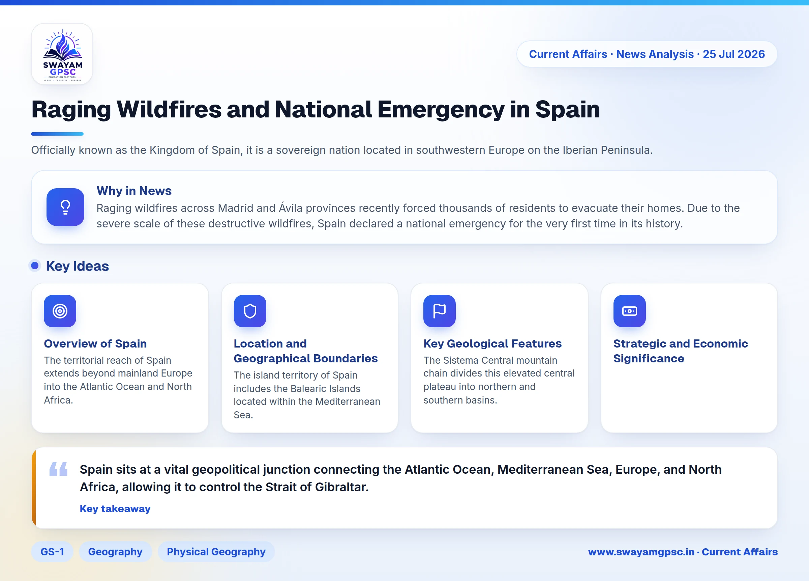Click the quote about the Strait of Gibraltar
809x581 pixels.
tap(400, 478)
